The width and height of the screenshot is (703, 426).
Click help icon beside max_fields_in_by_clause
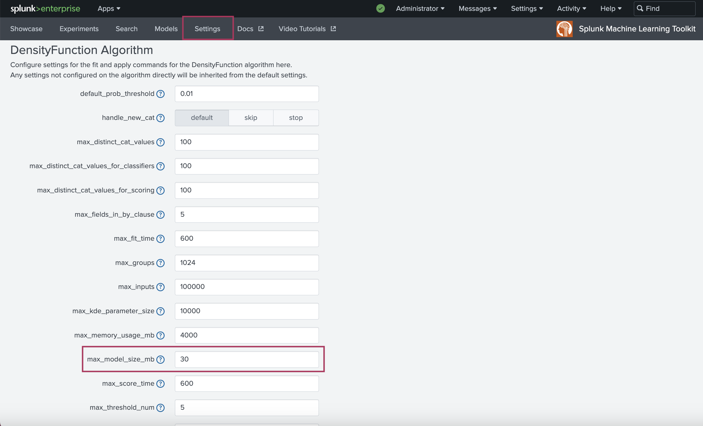(x=161, y=215)
